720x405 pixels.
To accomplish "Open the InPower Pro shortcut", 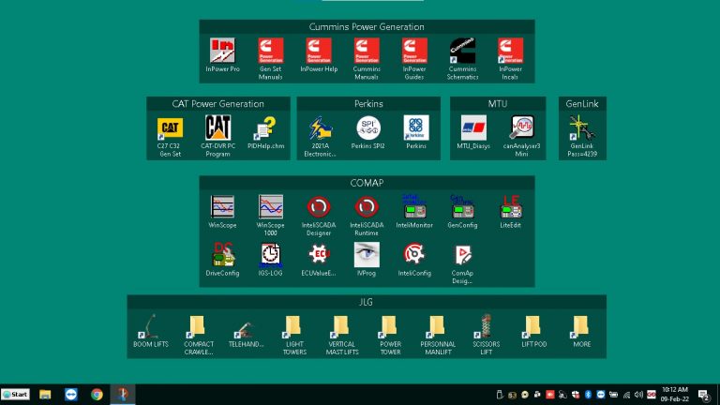I will pos(222,51).
